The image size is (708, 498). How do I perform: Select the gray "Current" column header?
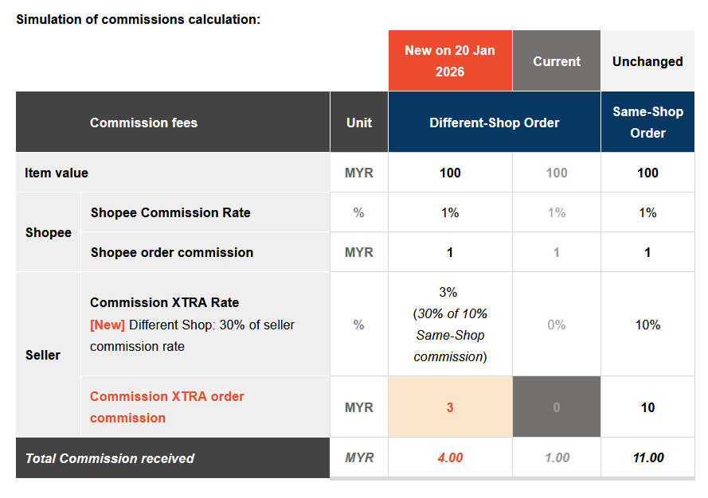(x=556, y=61)
